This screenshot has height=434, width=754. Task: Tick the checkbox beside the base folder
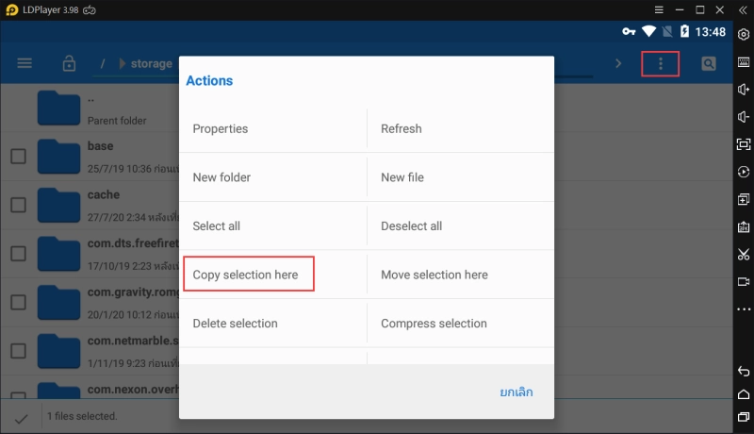click(18, 156)
